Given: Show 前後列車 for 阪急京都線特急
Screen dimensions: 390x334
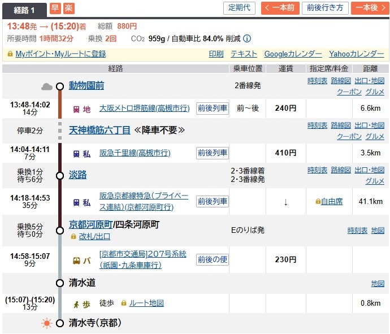Looking at the screenshot, I should [213, 201].
